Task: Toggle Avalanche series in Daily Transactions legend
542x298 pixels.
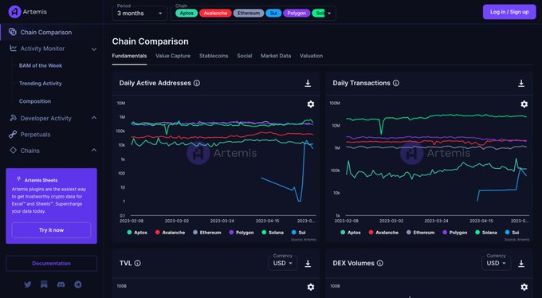Action: pyautogui.click(x=383, y=233)
